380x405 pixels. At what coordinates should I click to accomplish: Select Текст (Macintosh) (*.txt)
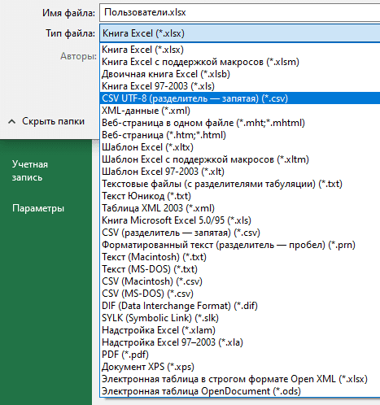tap(240, 257)
